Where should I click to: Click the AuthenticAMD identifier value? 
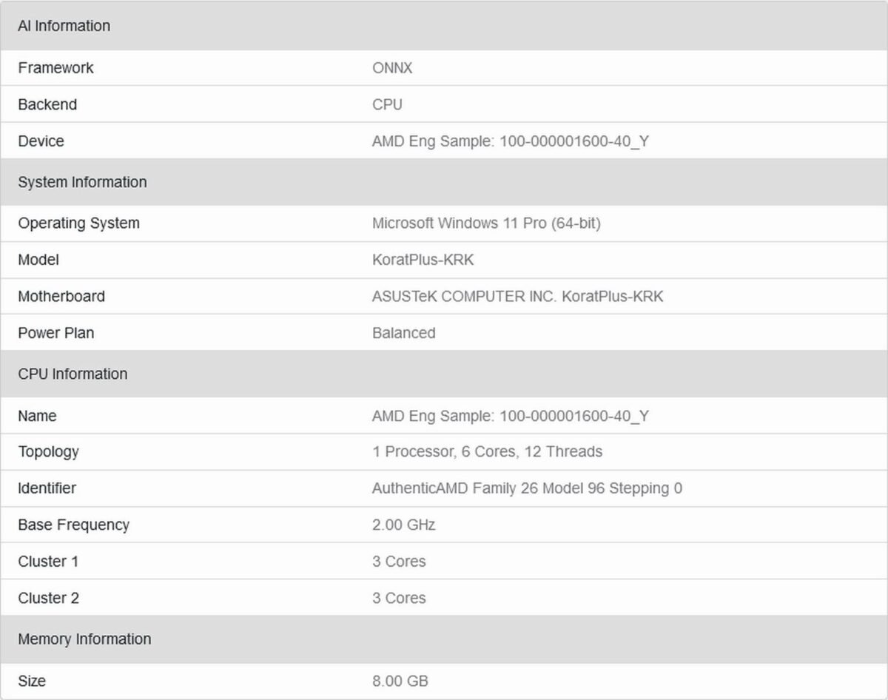[527, 488]
